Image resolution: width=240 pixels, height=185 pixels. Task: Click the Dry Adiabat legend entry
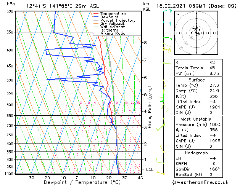click(112, 24)
